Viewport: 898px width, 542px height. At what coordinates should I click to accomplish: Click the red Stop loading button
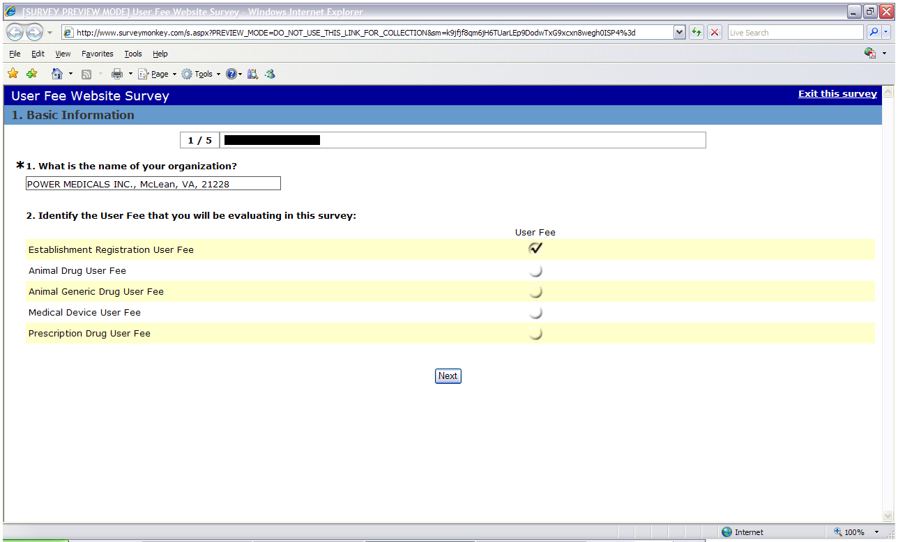click(x=715, y=33)
